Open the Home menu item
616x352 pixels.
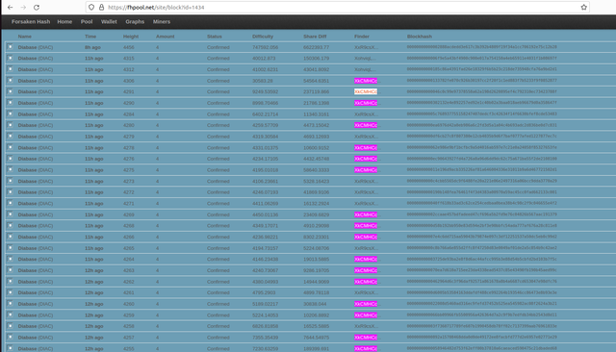pyautogui.click(x=64, y=21)
